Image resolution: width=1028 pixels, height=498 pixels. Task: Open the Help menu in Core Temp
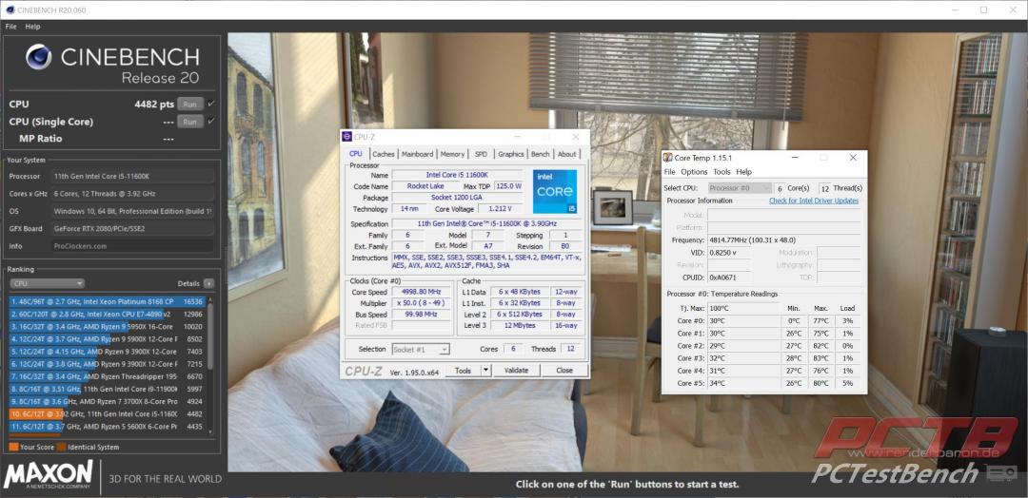click(743, 172)
